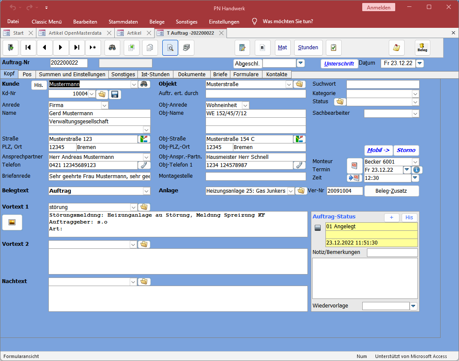Image resolution: width=459 pixels, height=361 pixels.
Task: Click the phone icon beside Telefon field
Action: pyautogui.click(x=144, y=165)
